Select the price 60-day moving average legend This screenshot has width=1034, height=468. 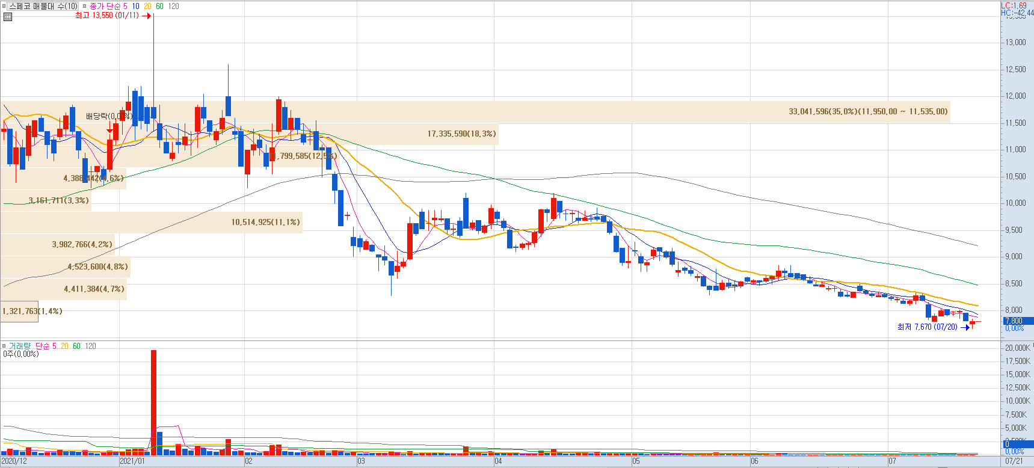click(159, 6)
